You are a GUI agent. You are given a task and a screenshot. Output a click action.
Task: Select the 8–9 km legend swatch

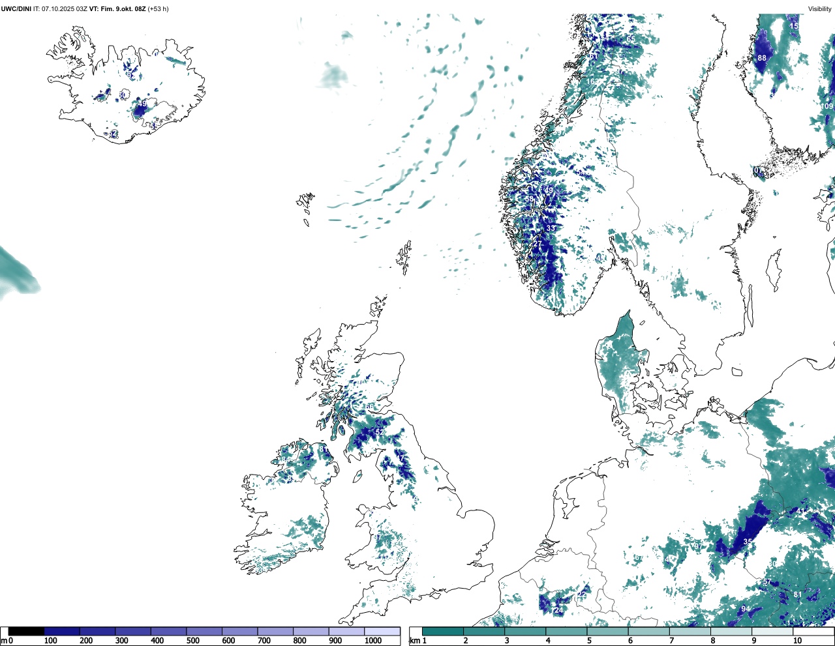point(731,631)
